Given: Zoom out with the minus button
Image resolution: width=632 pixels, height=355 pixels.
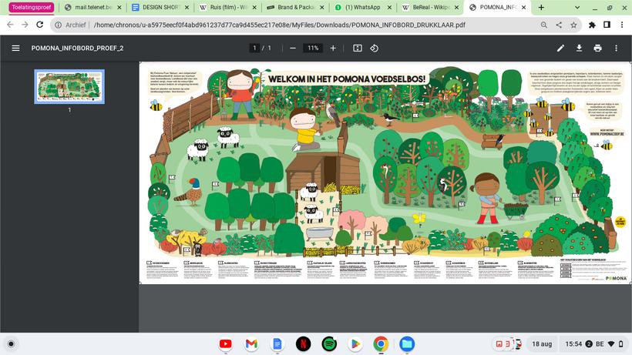Looking at the screenshot, I should tap(293, 48).
